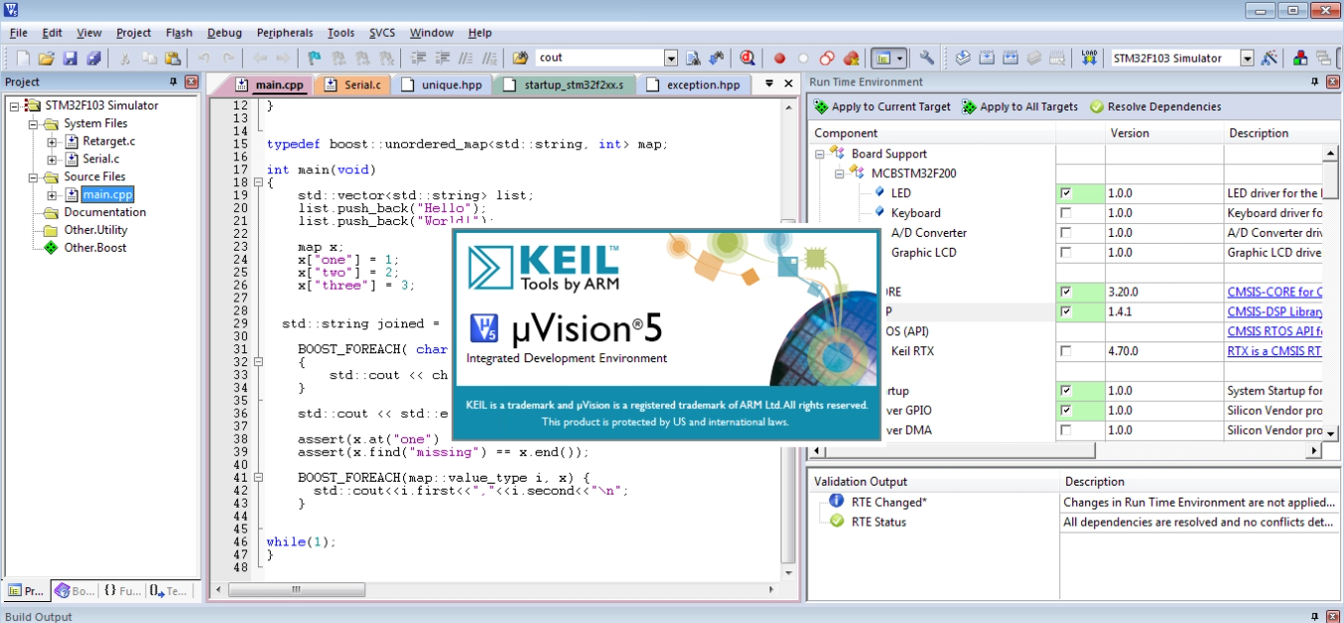Uncomment the selection with toolbar icon
The width and height of the screenshot is (1344, 623).
(x=490, y=58)
